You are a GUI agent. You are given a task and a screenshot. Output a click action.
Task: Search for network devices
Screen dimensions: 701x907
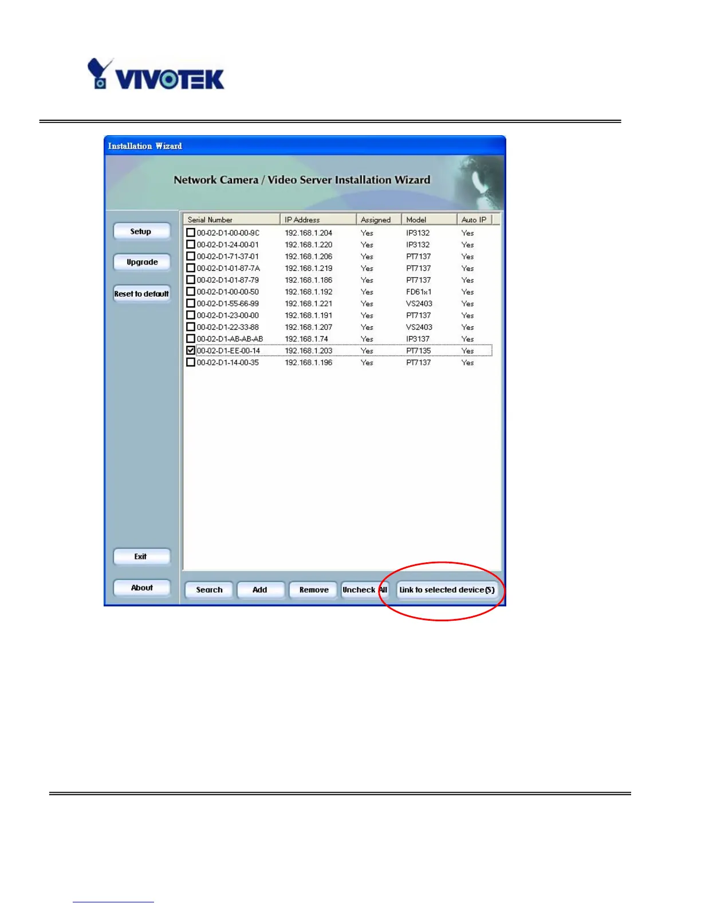(x=209, y=590)
